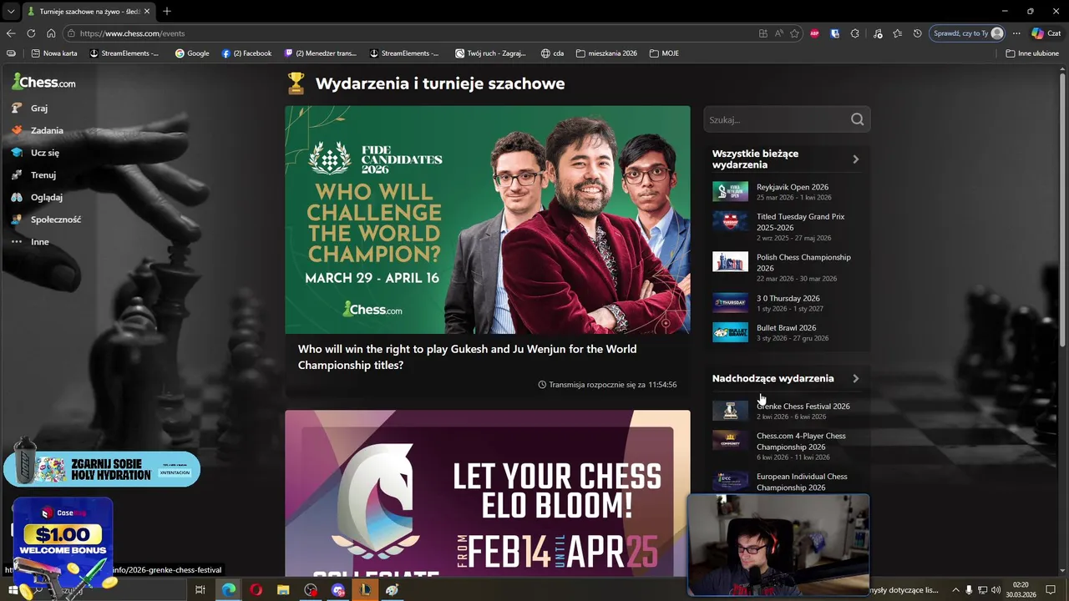Open the Copilot Czat button

(1046, 33)
